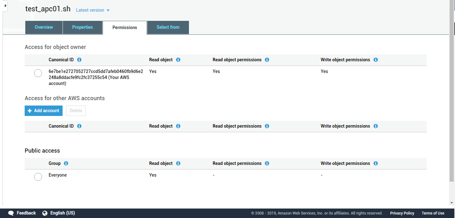
Task: Click the Add account button
Action: point(43,111)
